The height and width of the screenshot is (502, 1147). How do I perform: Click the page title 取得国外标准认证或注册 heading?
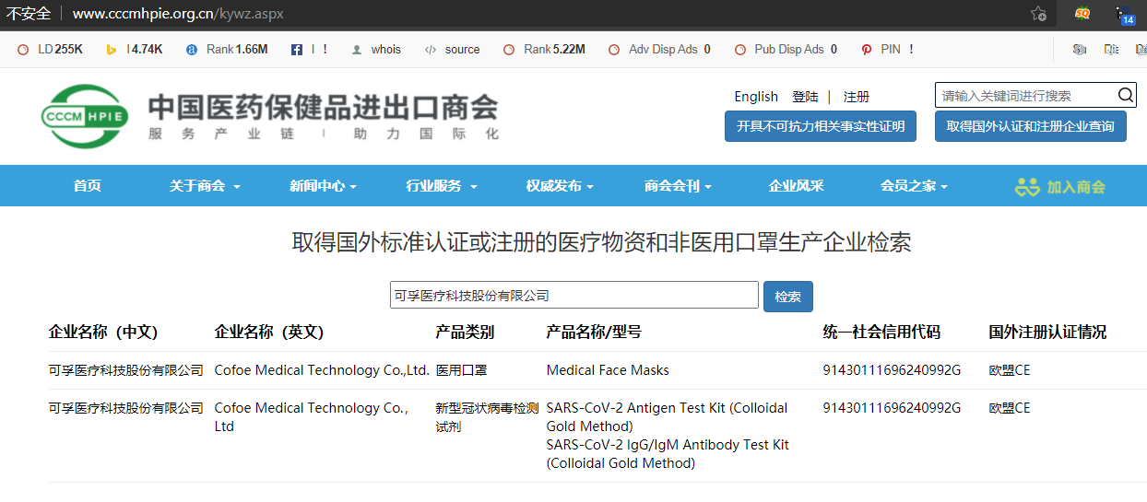point(601,242)
